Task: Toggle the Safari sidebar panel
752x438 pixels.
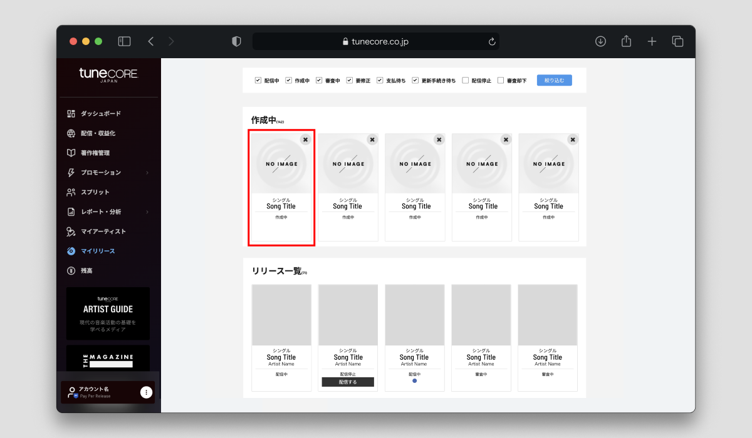Action: [124, 41]
